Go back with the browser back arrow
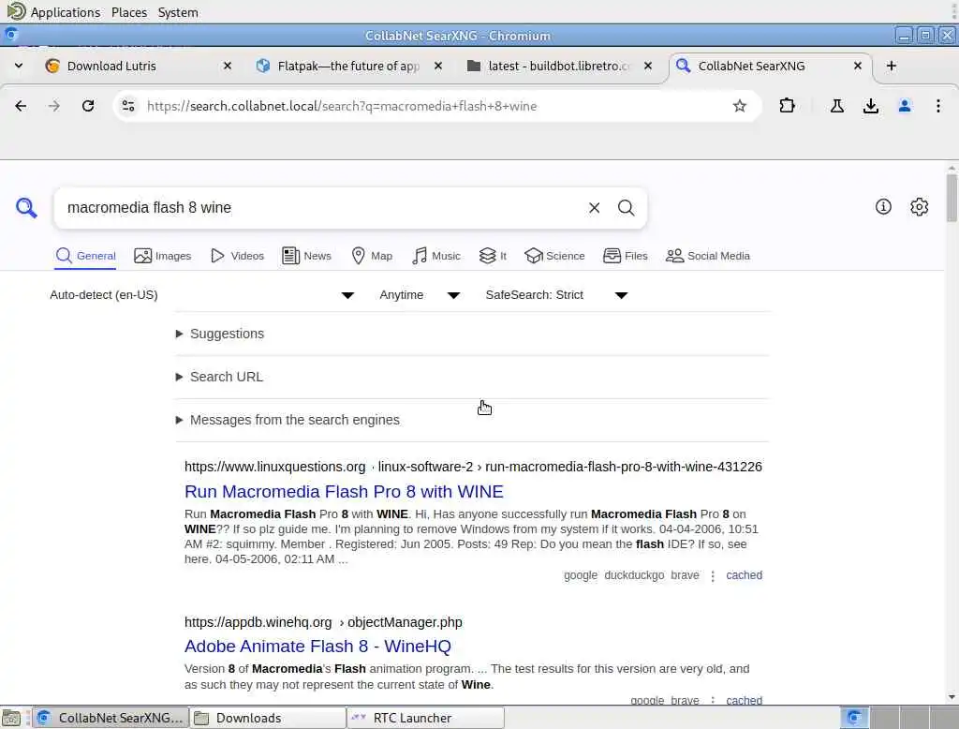The width and height of the screenshot is (959, 729). 21,106
